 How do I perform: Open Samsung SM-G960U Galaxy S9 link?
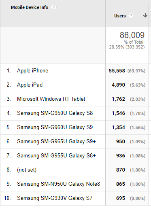point(55,127)
